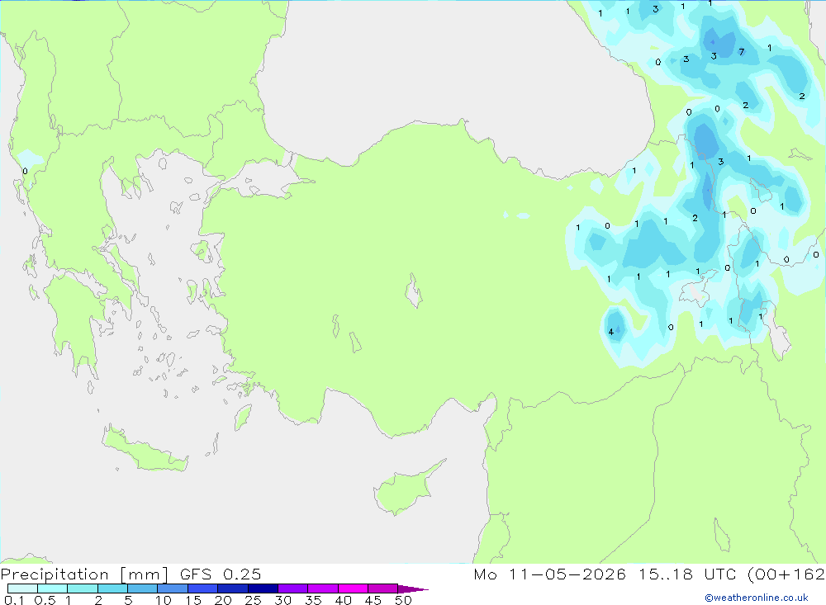
Task: Click the 1–2 mm legend swatch
Action: [83, 588]
